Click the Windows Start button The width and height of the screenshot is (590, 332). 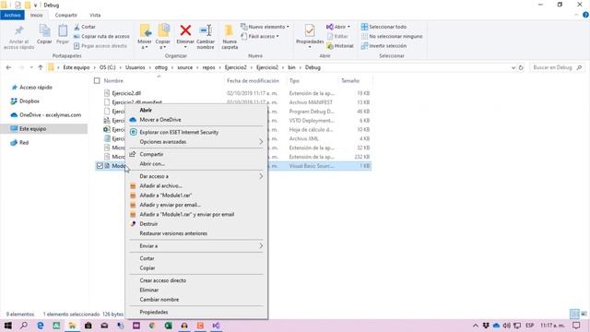[8, 326]
